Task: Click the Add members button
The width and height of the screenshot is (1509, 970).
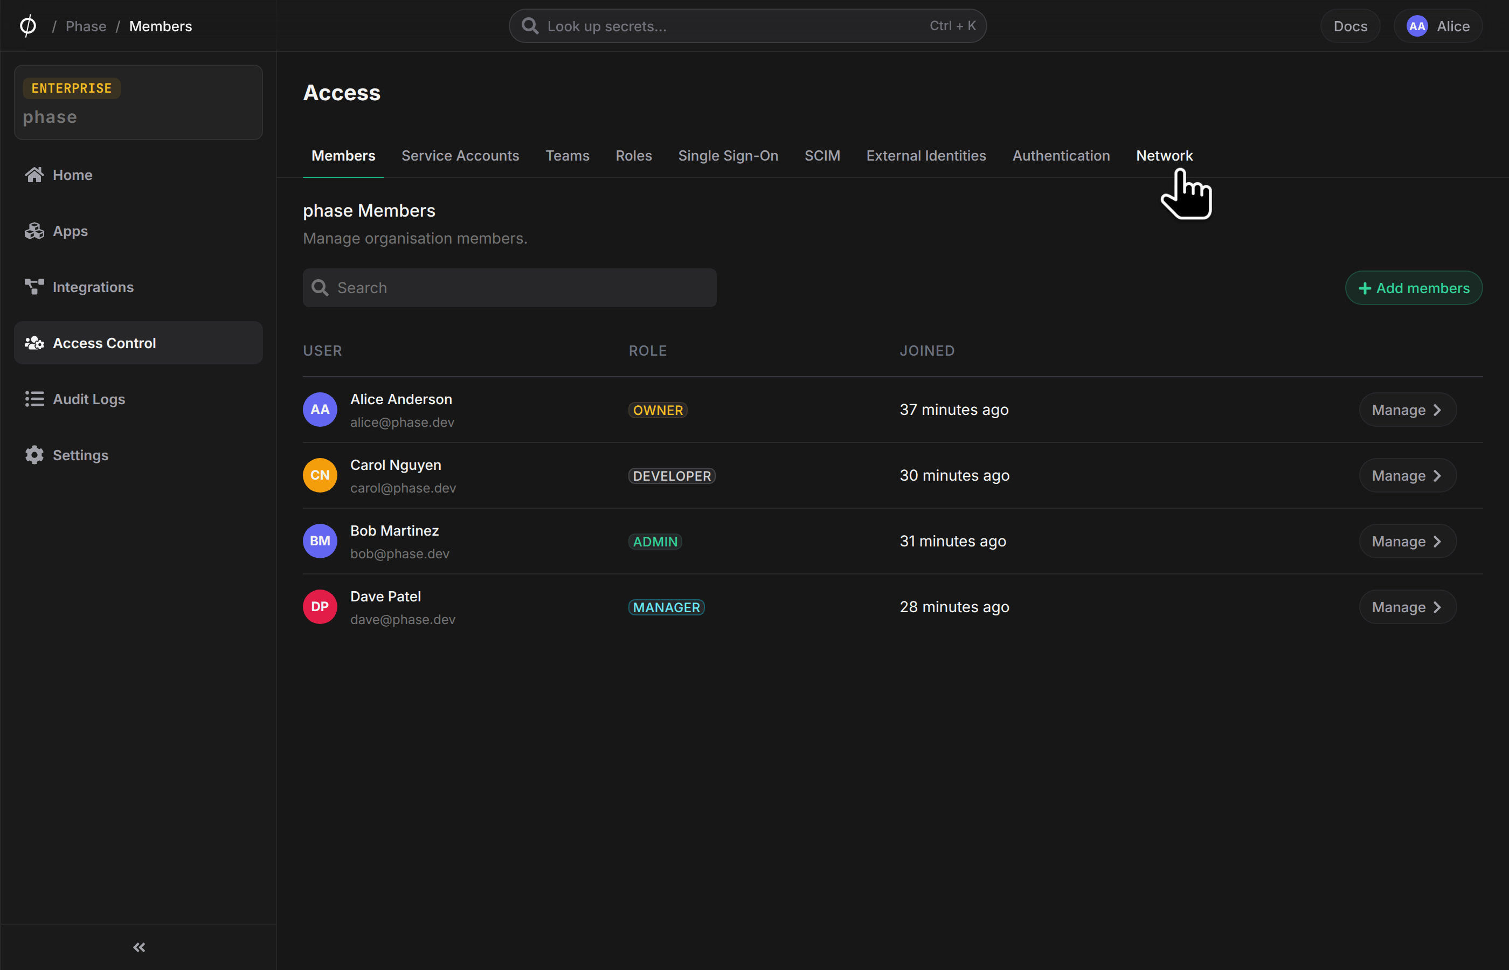Action: (1414, 288)
